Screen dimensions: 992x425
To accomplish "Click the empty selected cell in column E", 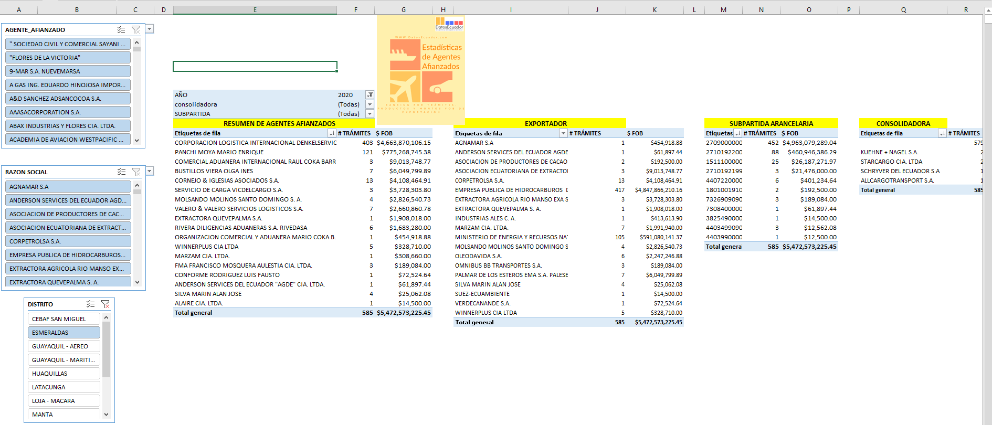I will click(x=255, y=67).
